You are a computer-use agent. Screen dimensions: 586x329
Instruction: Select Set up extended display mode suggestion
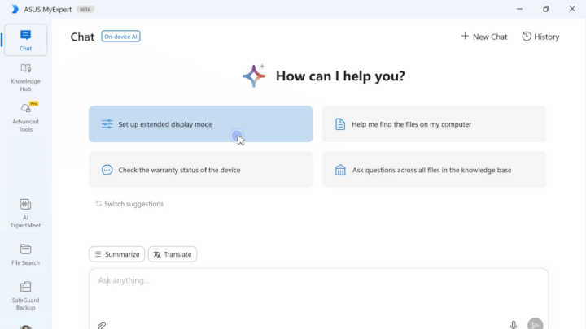pyautogui.click(x=201, y=123)
